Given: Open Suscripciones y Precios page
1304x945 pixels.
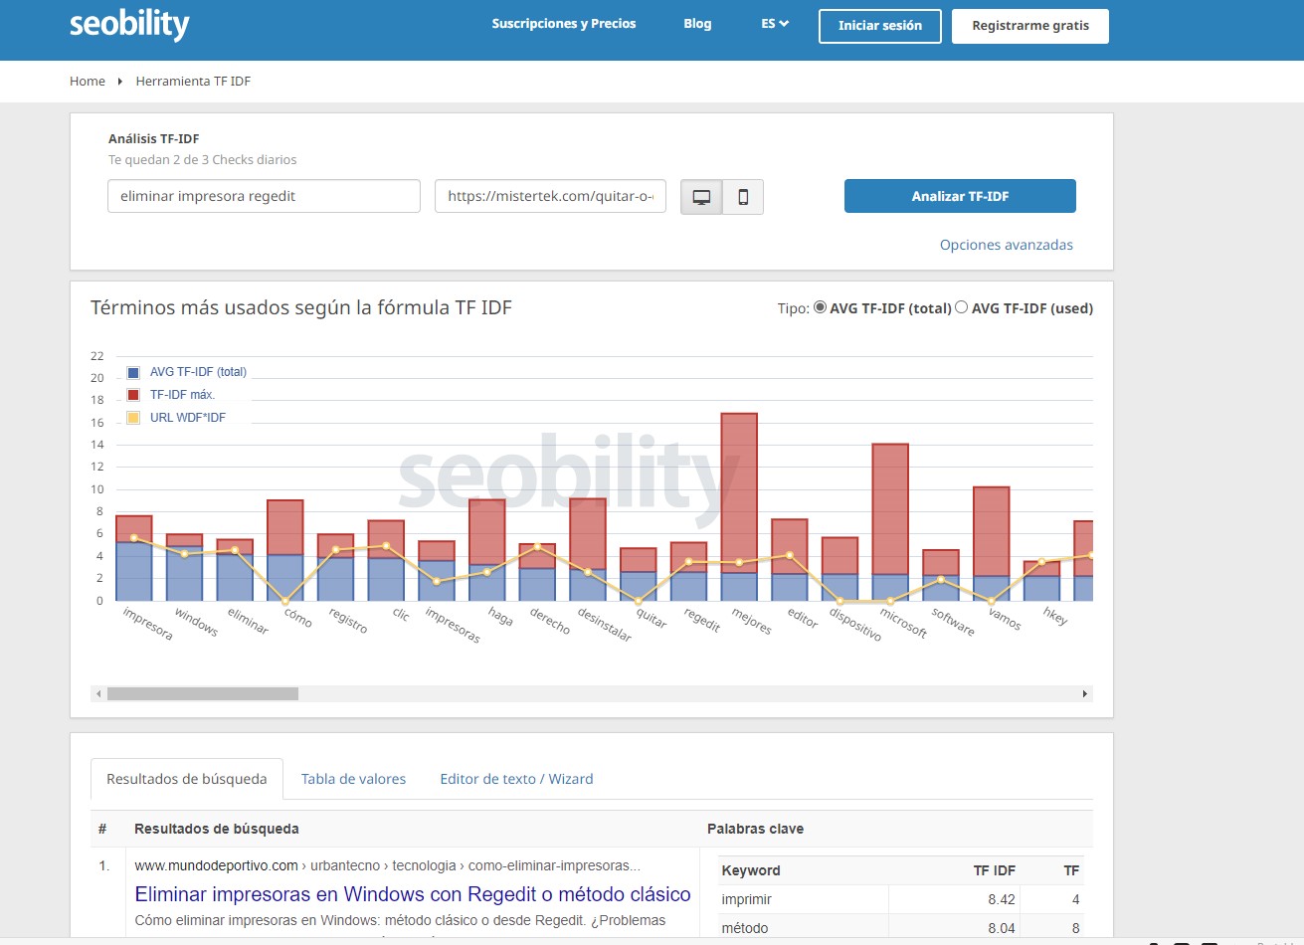Looking at the screenshot, I should click(x=563, y=24).
